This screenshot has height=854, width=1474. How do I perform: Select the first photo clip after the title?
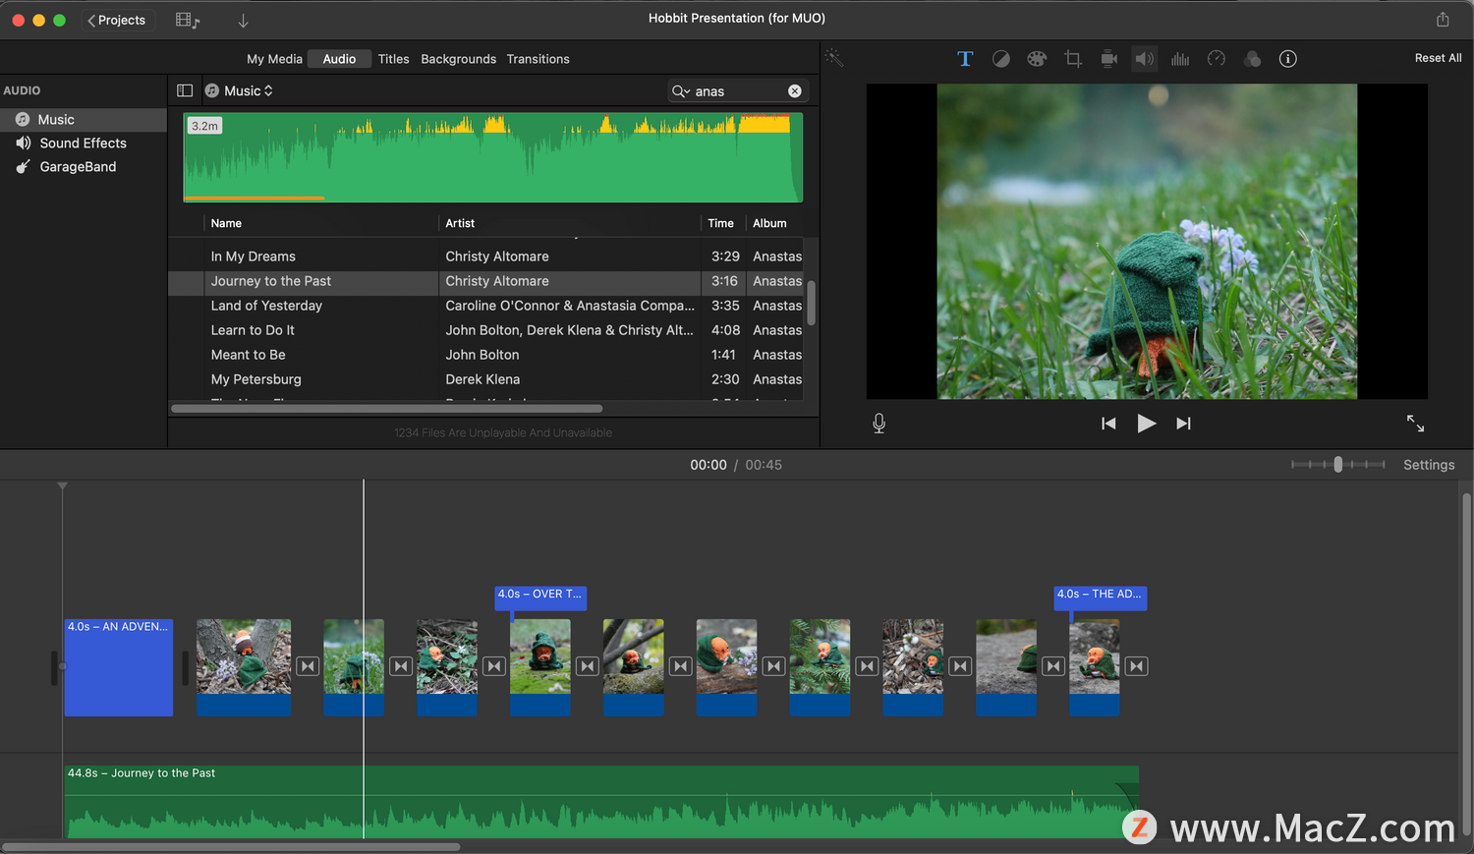tap(244, 667)
